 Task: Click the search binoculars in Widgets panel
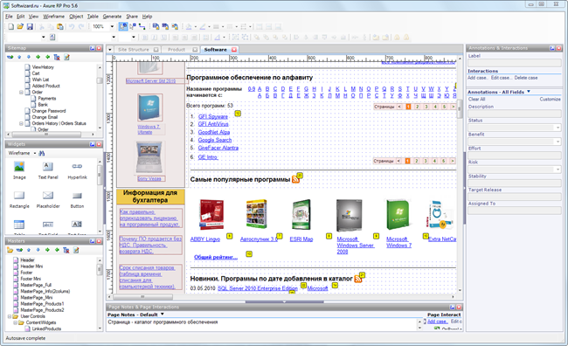coord(42,153)
